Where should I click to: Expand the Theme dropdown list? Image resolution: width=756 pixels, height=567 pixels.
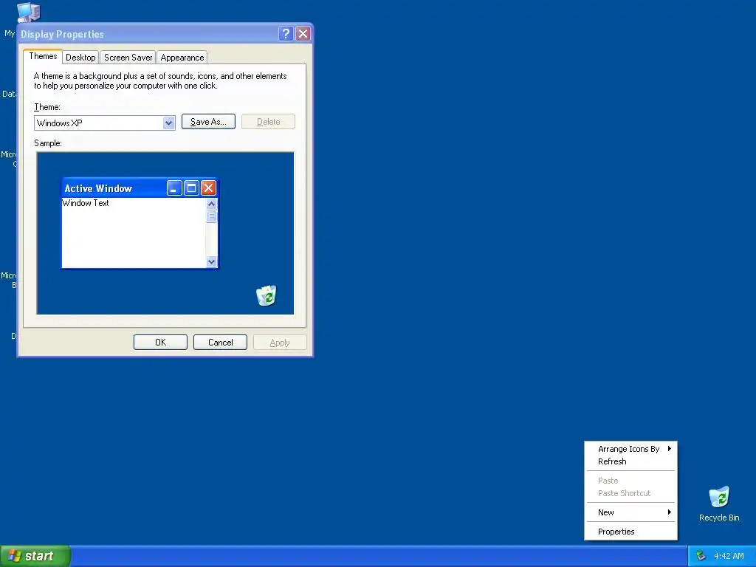pos(169,123)
